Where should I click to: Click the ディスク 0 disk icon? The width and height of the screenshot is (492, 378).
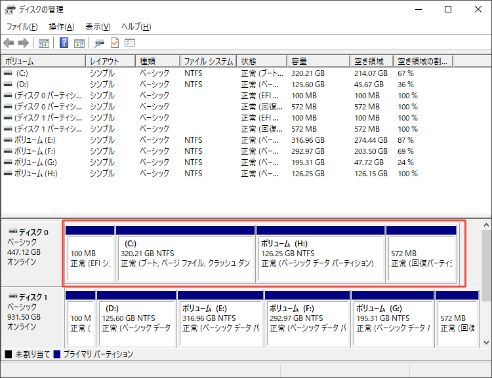[x=13, y=232]
